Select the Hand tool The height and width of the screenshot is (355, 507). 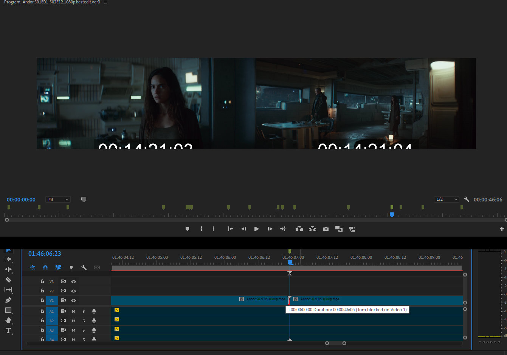8,320
